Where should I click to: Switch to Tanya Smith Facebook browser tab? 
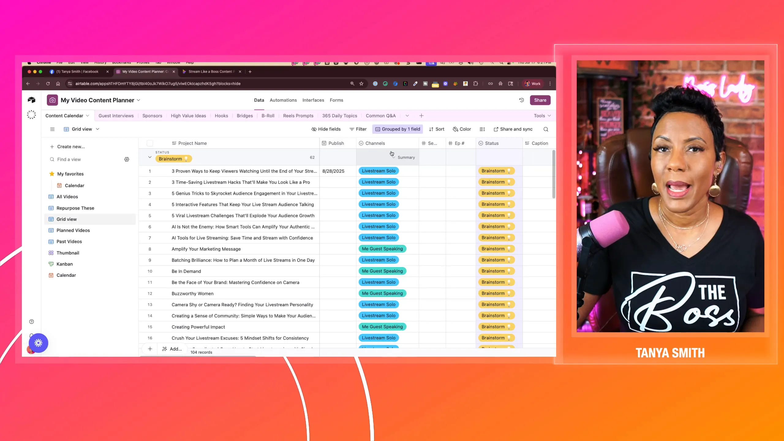click(x=78, y=72)
